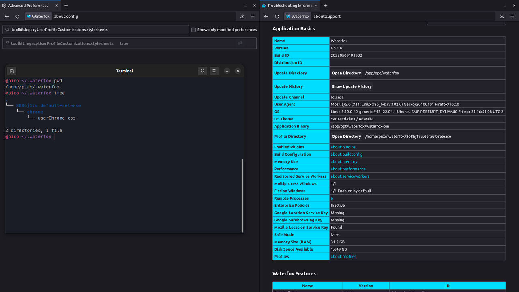The image size is (519, 292).
Task: Click the Terminal scrollbar
Action: click(242, 195)
